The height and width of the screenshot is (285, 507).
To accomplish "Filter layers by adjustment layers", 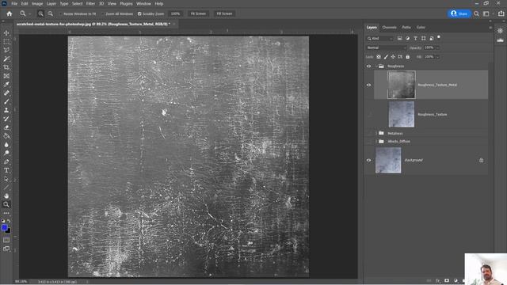I will click(x=407, y=38).
